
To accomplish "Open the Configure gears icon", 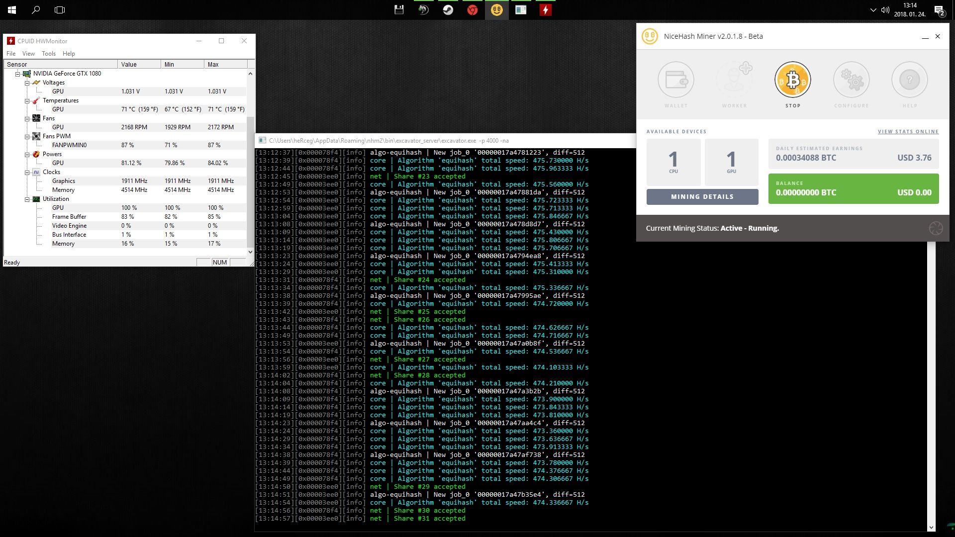I will 852,80.
